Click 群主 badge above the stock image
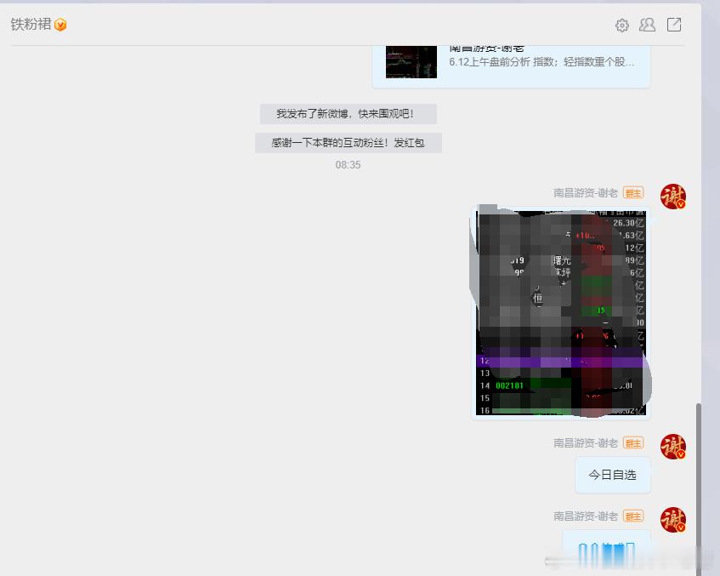The height and width of the screenshot is (576, 720). (633, 193)
